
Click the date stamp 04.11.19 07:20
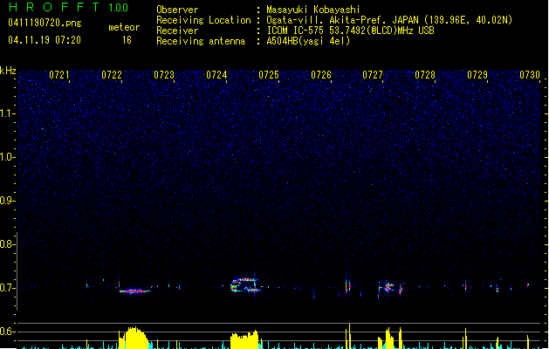tap(45, 40)
